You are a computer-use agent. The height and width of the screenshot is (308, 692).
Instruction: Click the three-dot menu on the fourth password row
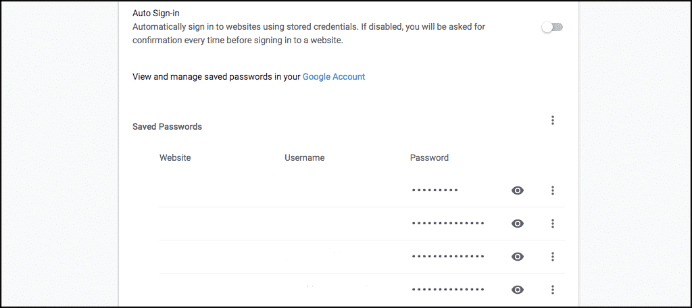pyautogui.click(x=553, y=290)
